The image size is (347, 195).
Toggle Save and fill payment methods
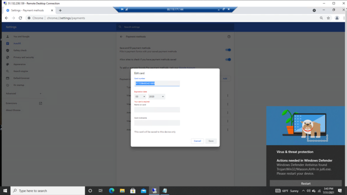228,50
